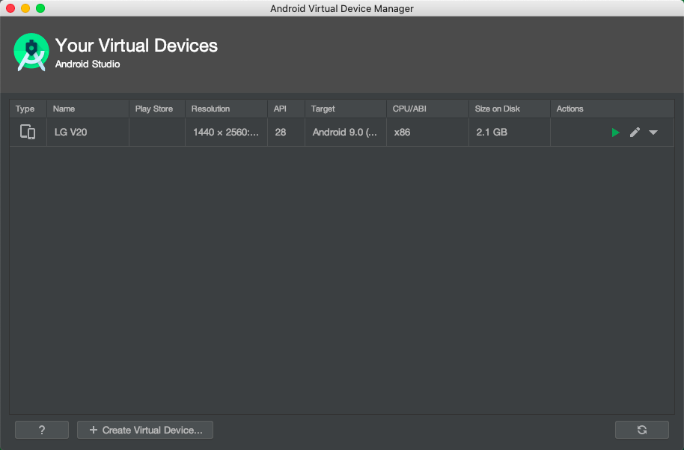Click the Android Studio logo icon
The image size is (684, 450).
tap(31, 52)
